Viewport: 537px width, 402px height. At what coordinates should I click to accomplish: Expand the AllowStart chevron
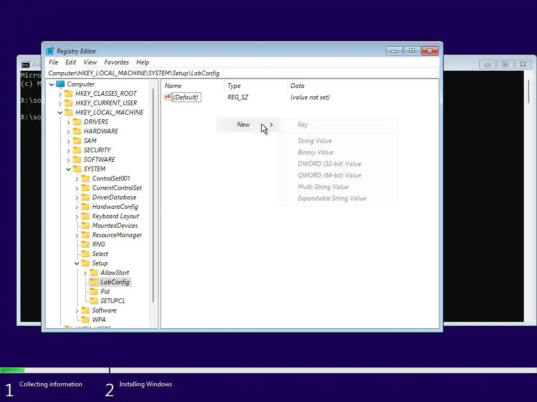click(x=85, y=273)
